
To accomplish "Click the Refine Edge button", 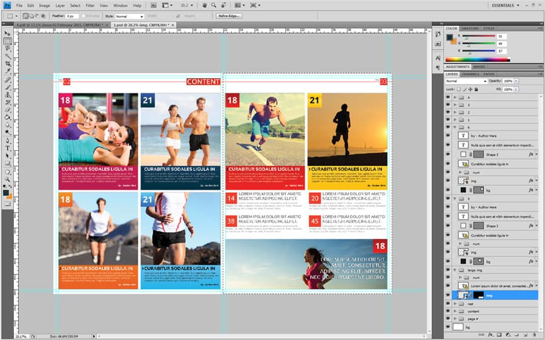I will pyautogui.click(x=229, y=16).
